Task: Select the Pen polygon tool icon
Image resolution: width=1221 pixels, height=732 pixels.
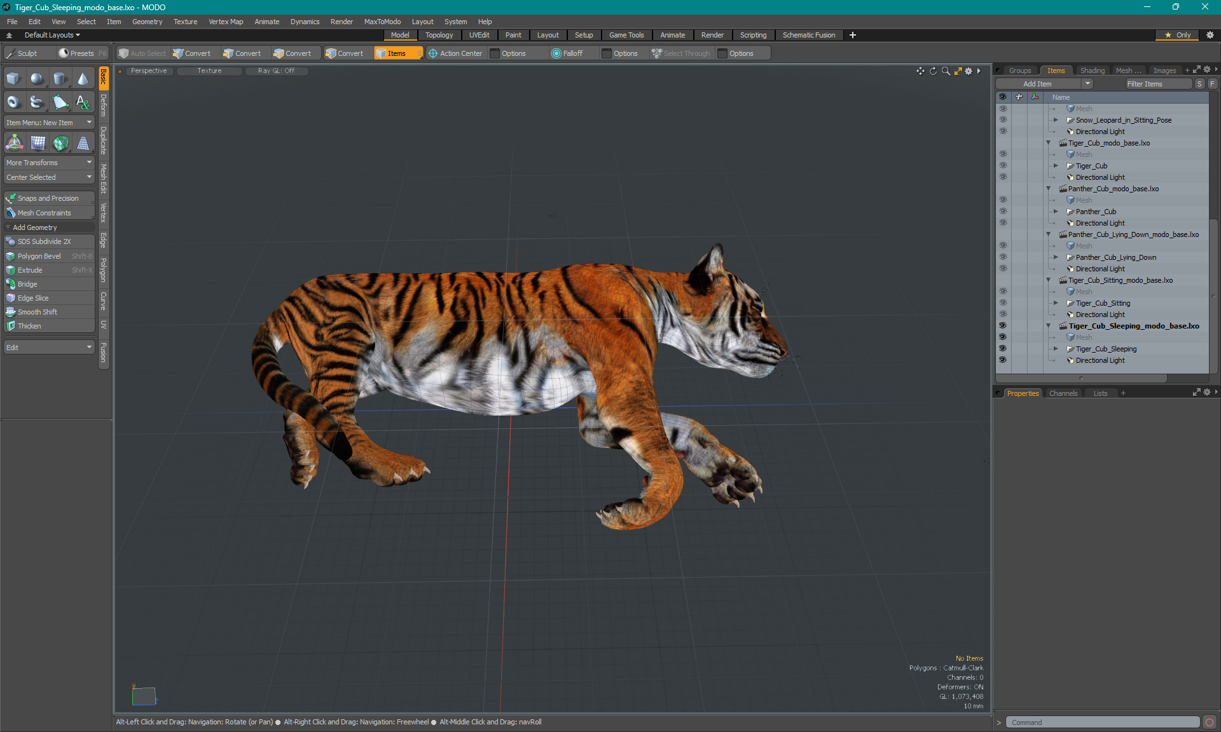Action: tap(60, 102)
